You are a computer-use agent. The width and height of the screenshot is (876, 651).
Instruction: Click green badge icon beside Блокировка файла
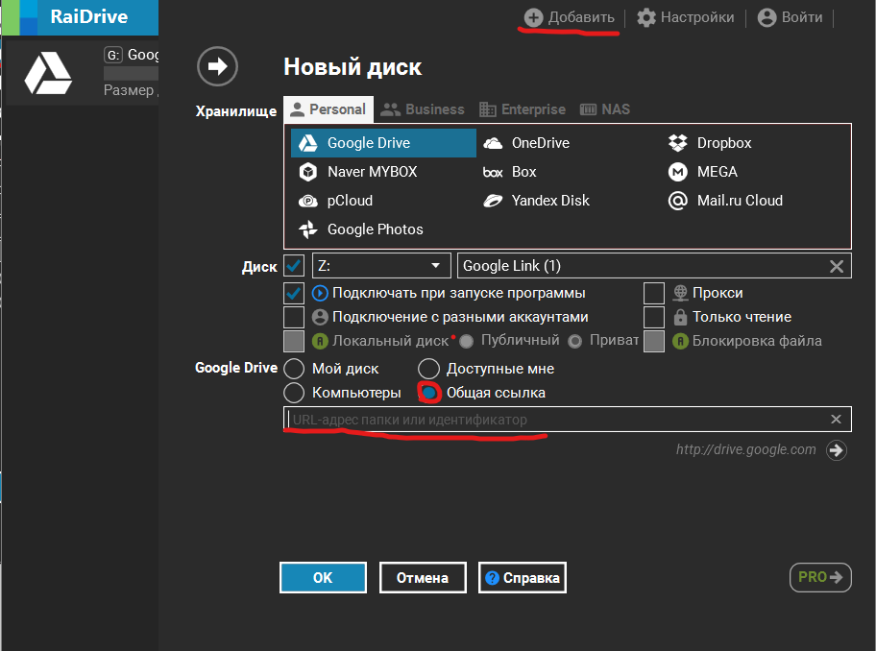680,341
